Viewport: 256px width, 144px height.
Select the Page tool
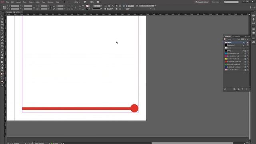click(x=2, y=22)
